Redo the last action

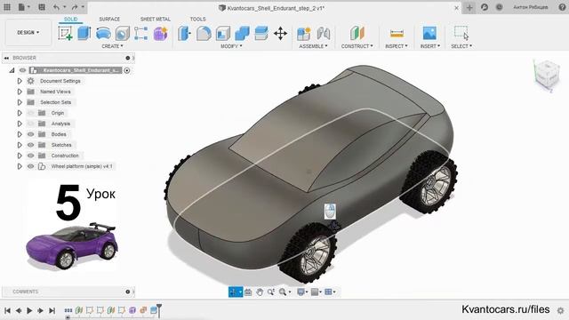click(x=75, y=7)
